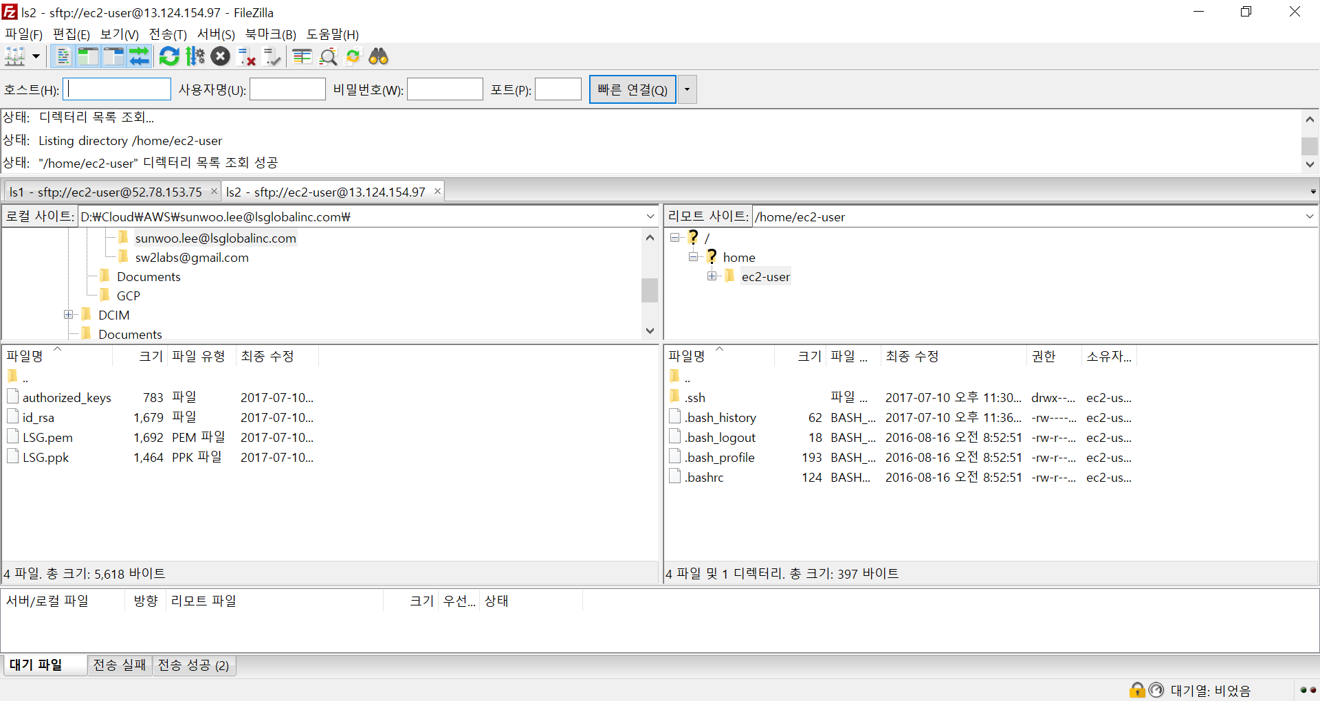Collapse the home node in remote tree
The image size is (1320, 701).
[x=694, y=257]
